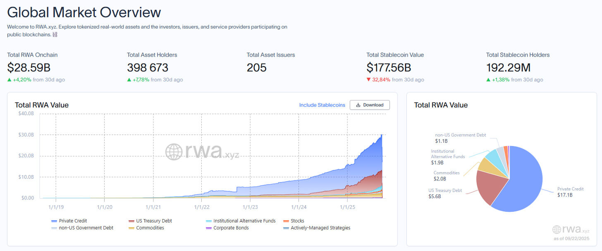
Task: Click the download icon in the Download button
Action: click(358, 105)
